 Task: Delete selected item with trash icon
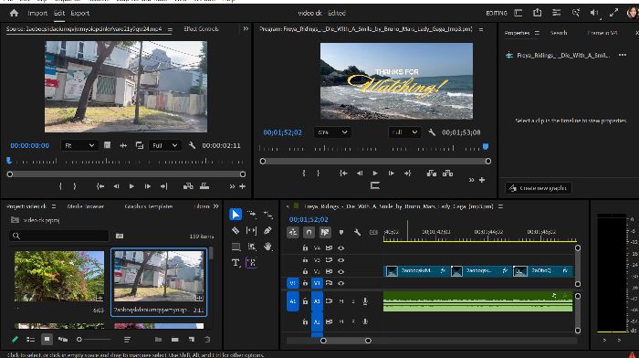(207, 339)
